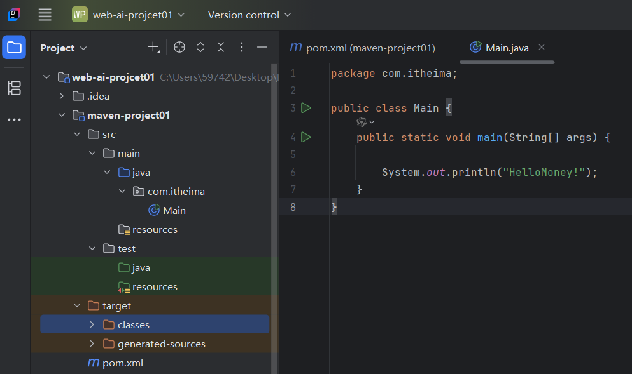632x374 pixels.
Task: Open More tool windows ellipsis
Action: [x=14, y=120]
